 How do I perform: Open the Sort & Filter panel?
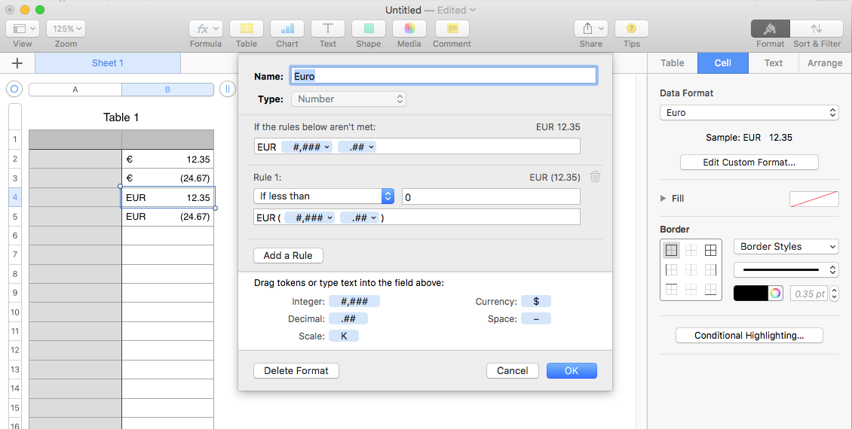816,29
